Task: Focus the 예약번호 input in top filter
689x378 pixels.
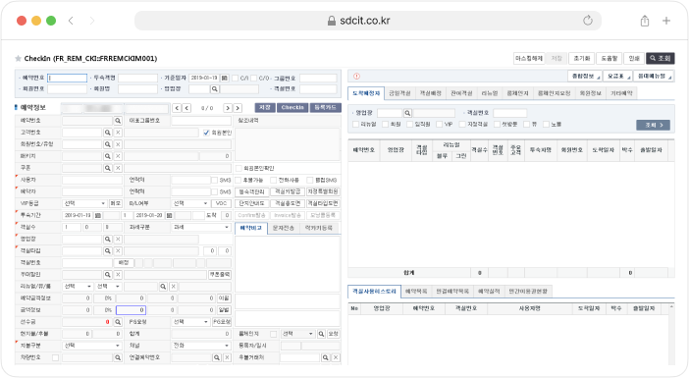Action: (x=67, y=78)
